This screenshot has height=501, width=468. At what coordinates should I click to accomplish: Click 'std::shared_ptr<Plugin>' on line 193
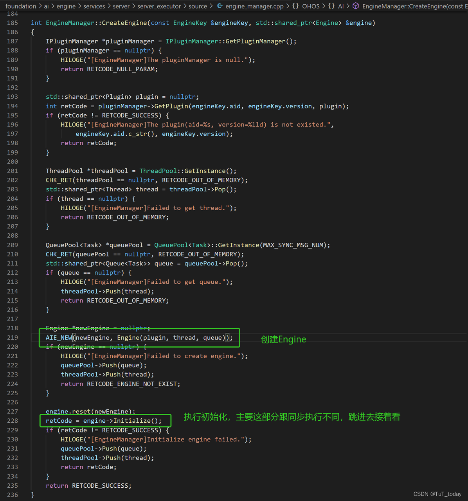tap(89, 97)
